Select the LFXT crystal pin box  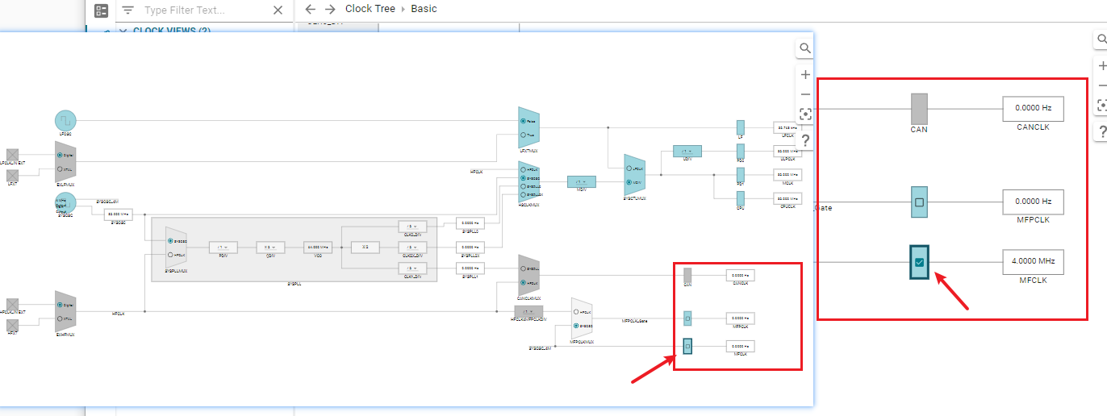(x=13, y=176)
